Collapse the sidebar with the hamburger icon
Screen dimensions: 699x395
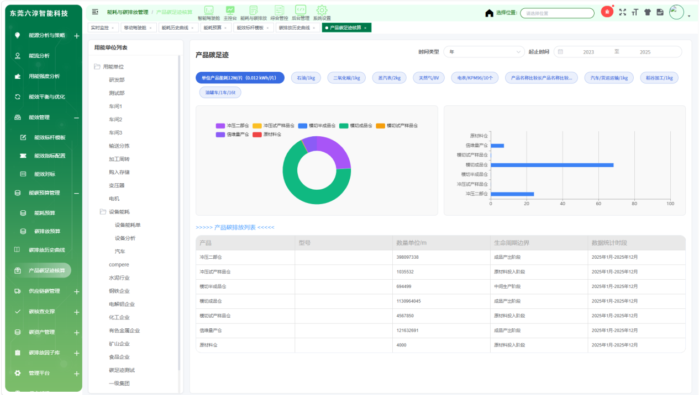(95, 12)
